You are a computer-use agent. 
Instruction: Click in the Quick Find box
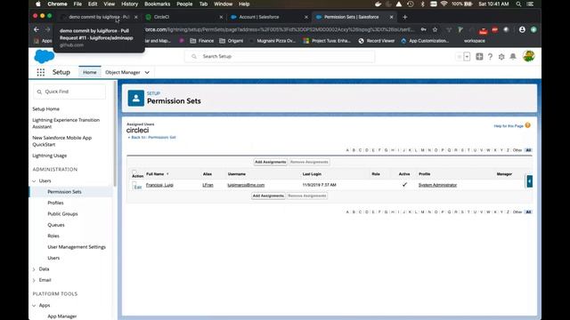click(69, 92)
